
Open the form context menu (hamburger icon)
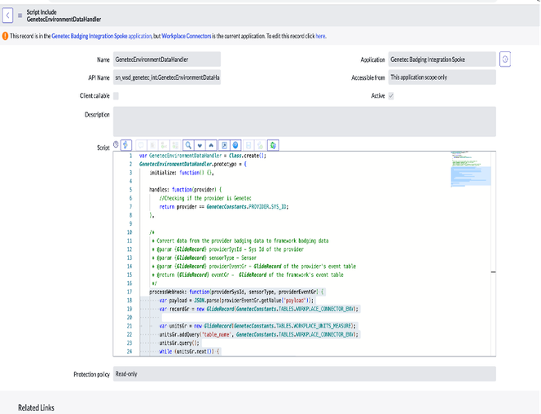tap(20, 15)
